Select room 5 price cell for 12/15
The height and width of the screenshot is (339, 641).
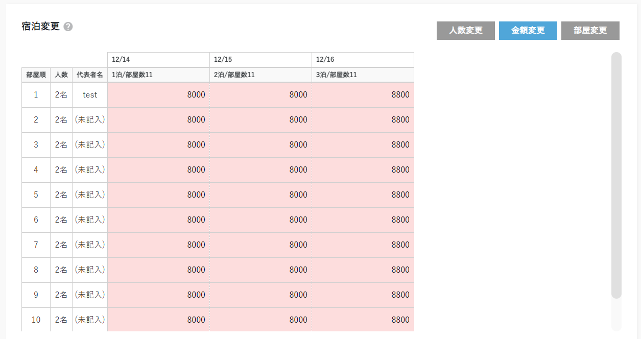(x=260, y=195)
